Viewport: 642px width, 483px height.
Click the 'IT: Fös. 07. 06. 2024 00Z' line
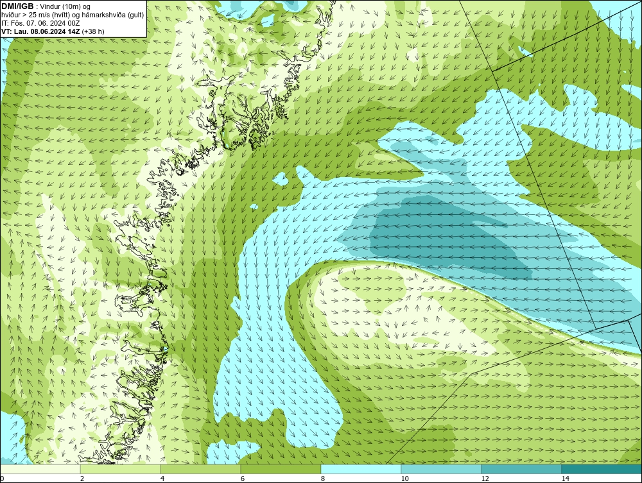click(40, 23)
